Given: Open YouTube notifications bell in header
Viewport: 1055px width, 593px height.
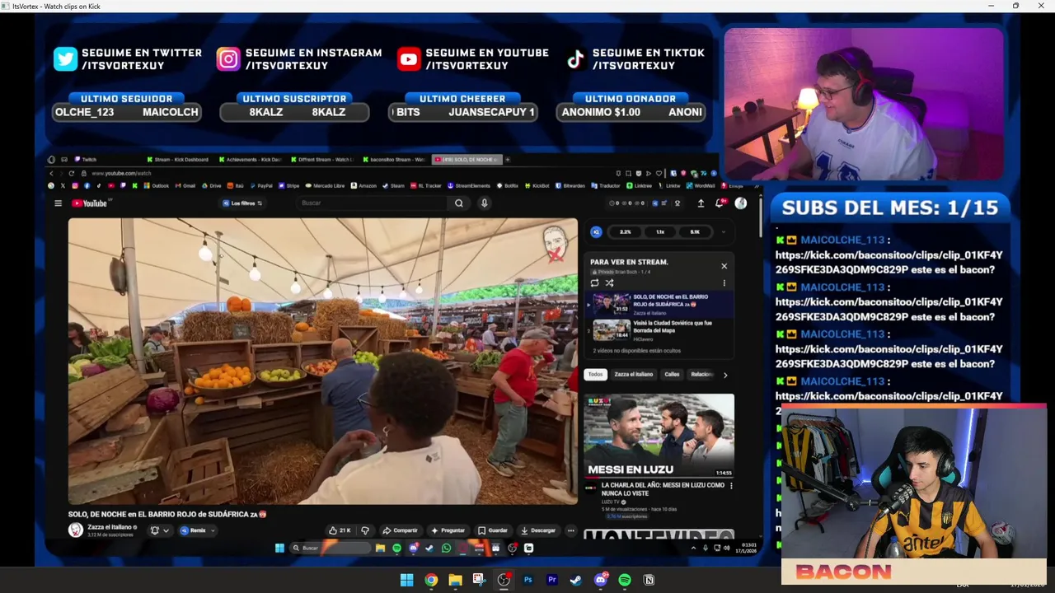Looking at the screenshot, I should 720,203.
